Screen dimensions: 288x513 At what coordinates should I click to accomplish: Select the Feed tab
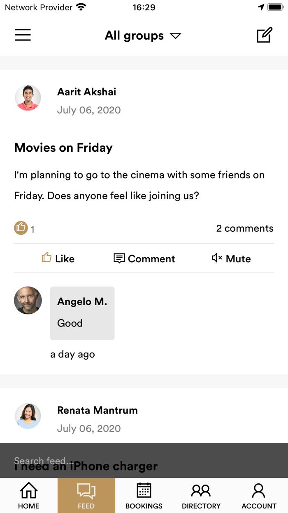coord(86,496)
